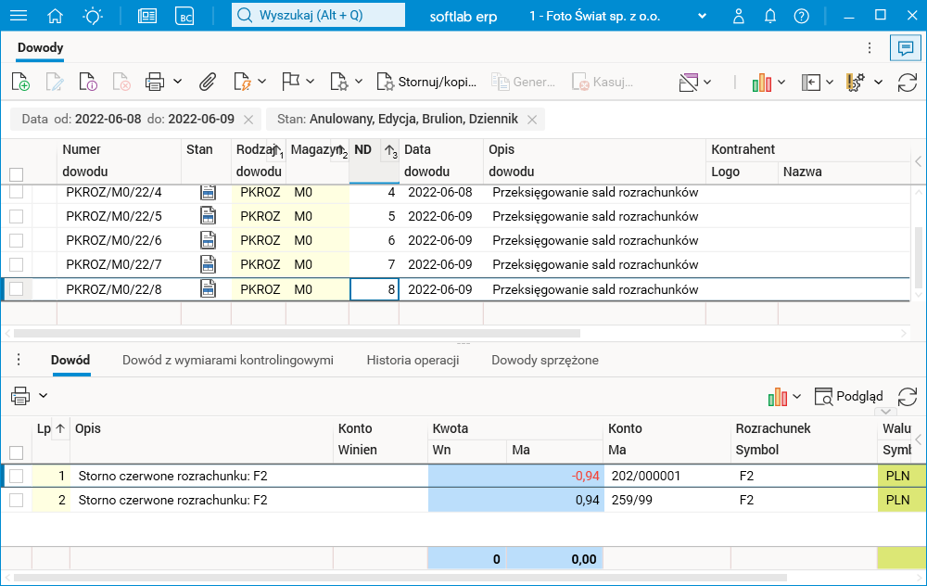Viewport: 927px width, 586px height.
Task: Click the refresh icon in main toolbar
Action: (907, 82)
